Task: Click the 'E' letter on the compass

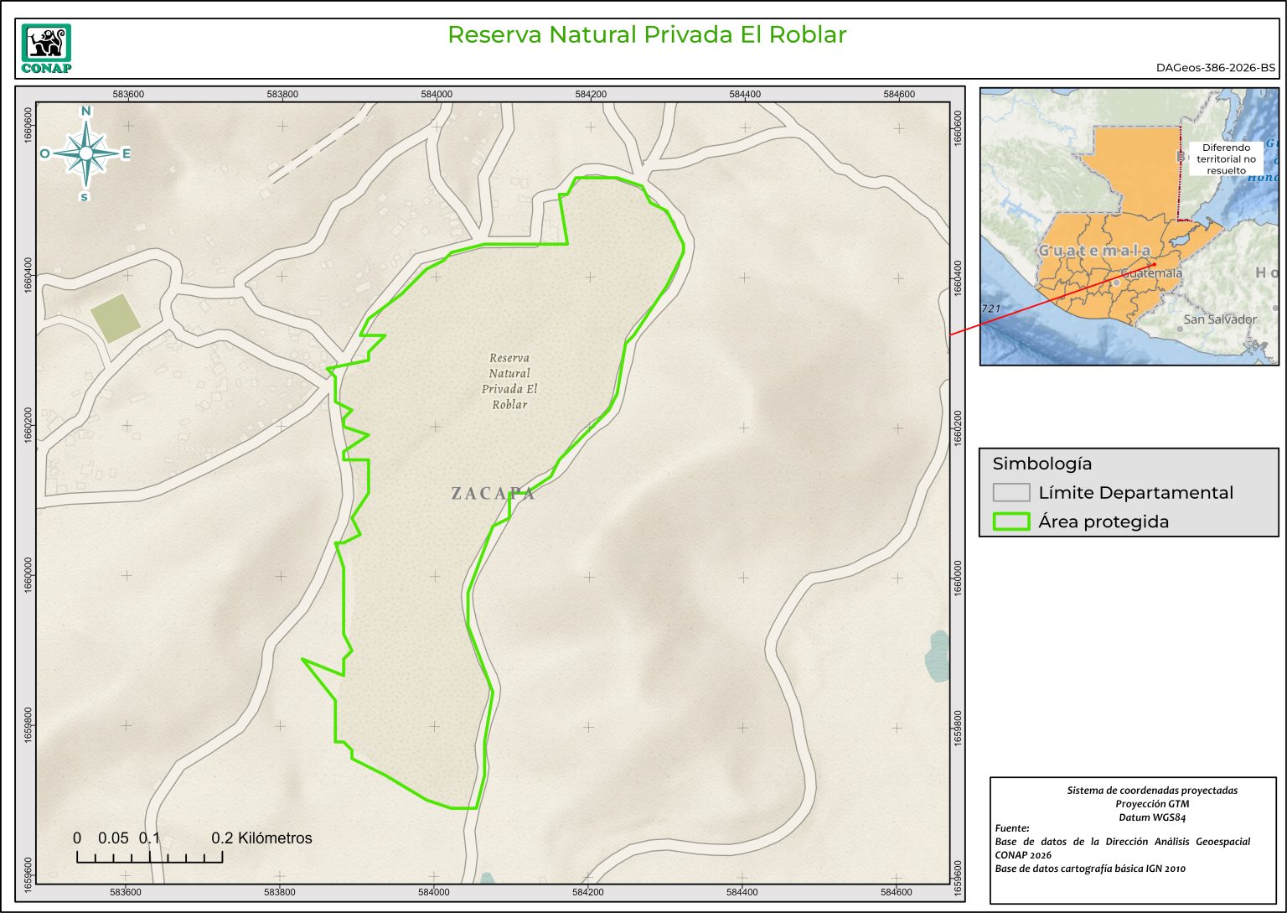Action: click(x=127, y=153)
